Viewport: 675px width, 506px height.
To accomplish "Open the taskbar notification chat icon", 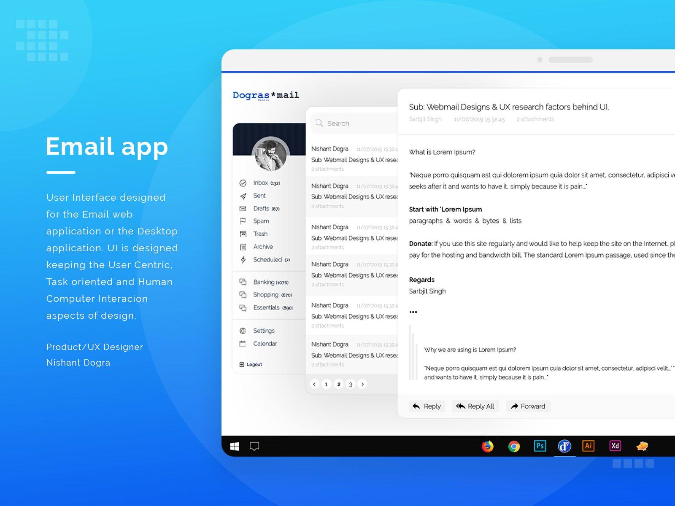I will pos(254,446).
